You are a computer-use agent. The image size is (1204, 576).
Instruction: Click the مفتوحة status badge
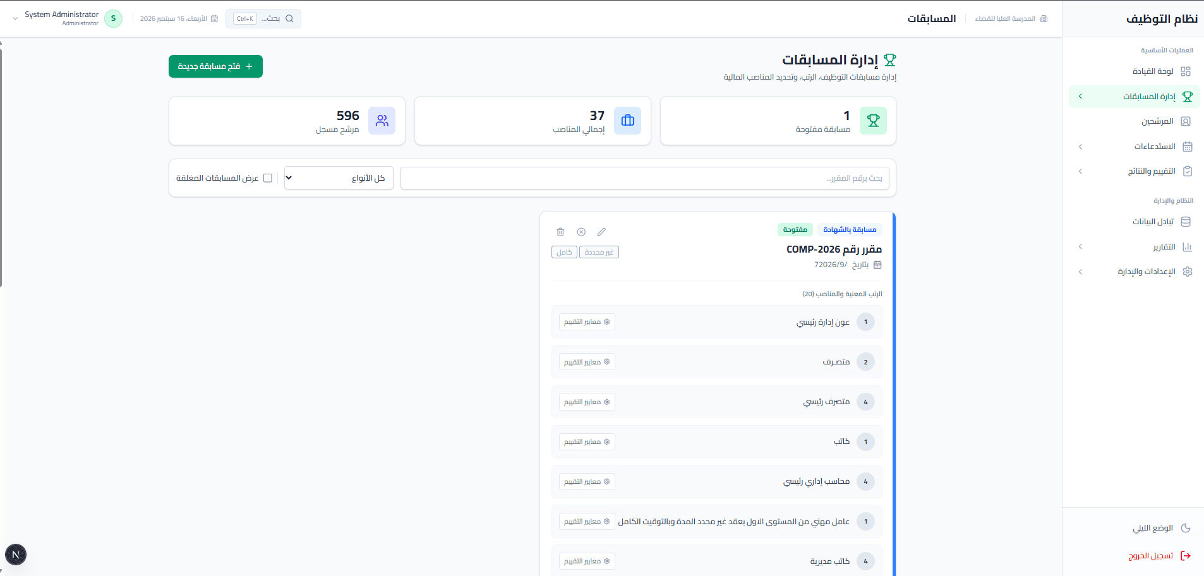(x=795, y=230)
